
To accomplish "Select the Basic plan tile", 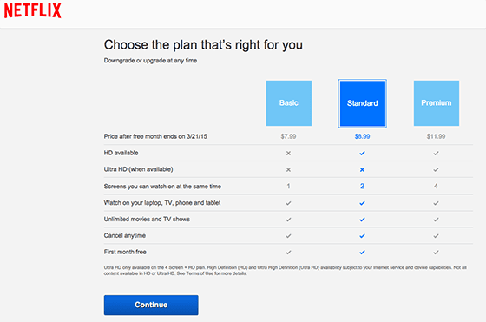I will coord(288,103).
